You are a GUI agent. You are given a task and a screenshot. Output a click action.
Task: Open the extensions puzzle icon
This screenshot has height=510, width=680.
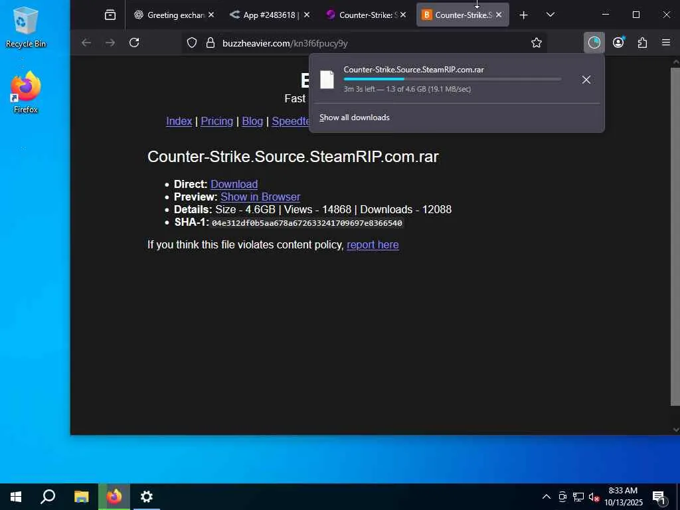[x=642, y=42]
